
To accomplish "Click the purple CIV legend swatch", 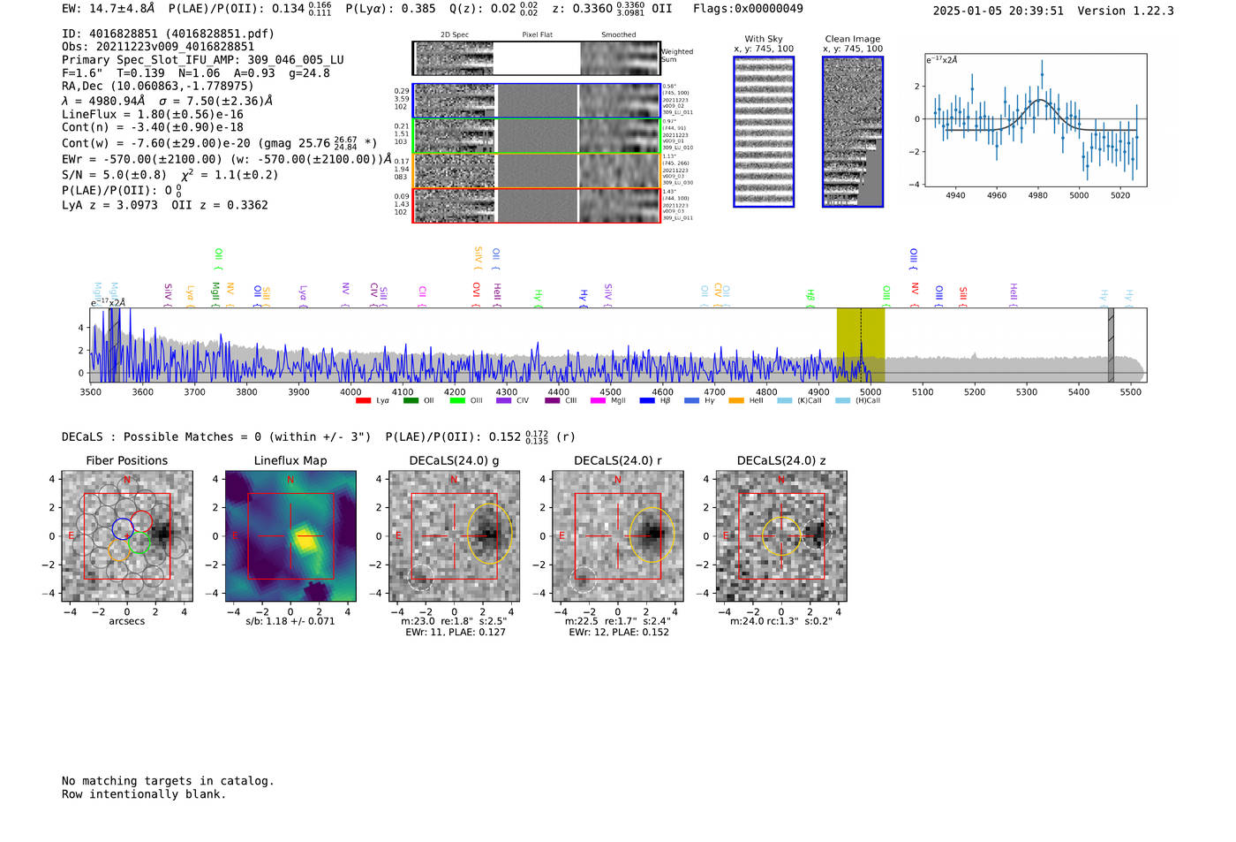I will 504,401.
